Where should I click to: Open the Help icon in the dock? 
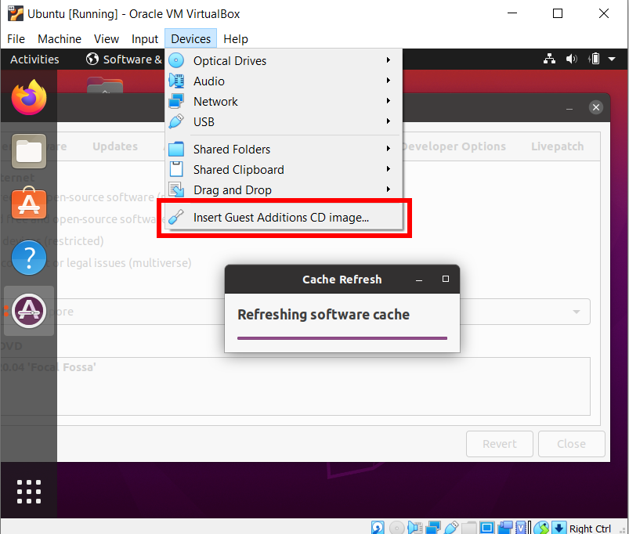[x=29, y=258]
